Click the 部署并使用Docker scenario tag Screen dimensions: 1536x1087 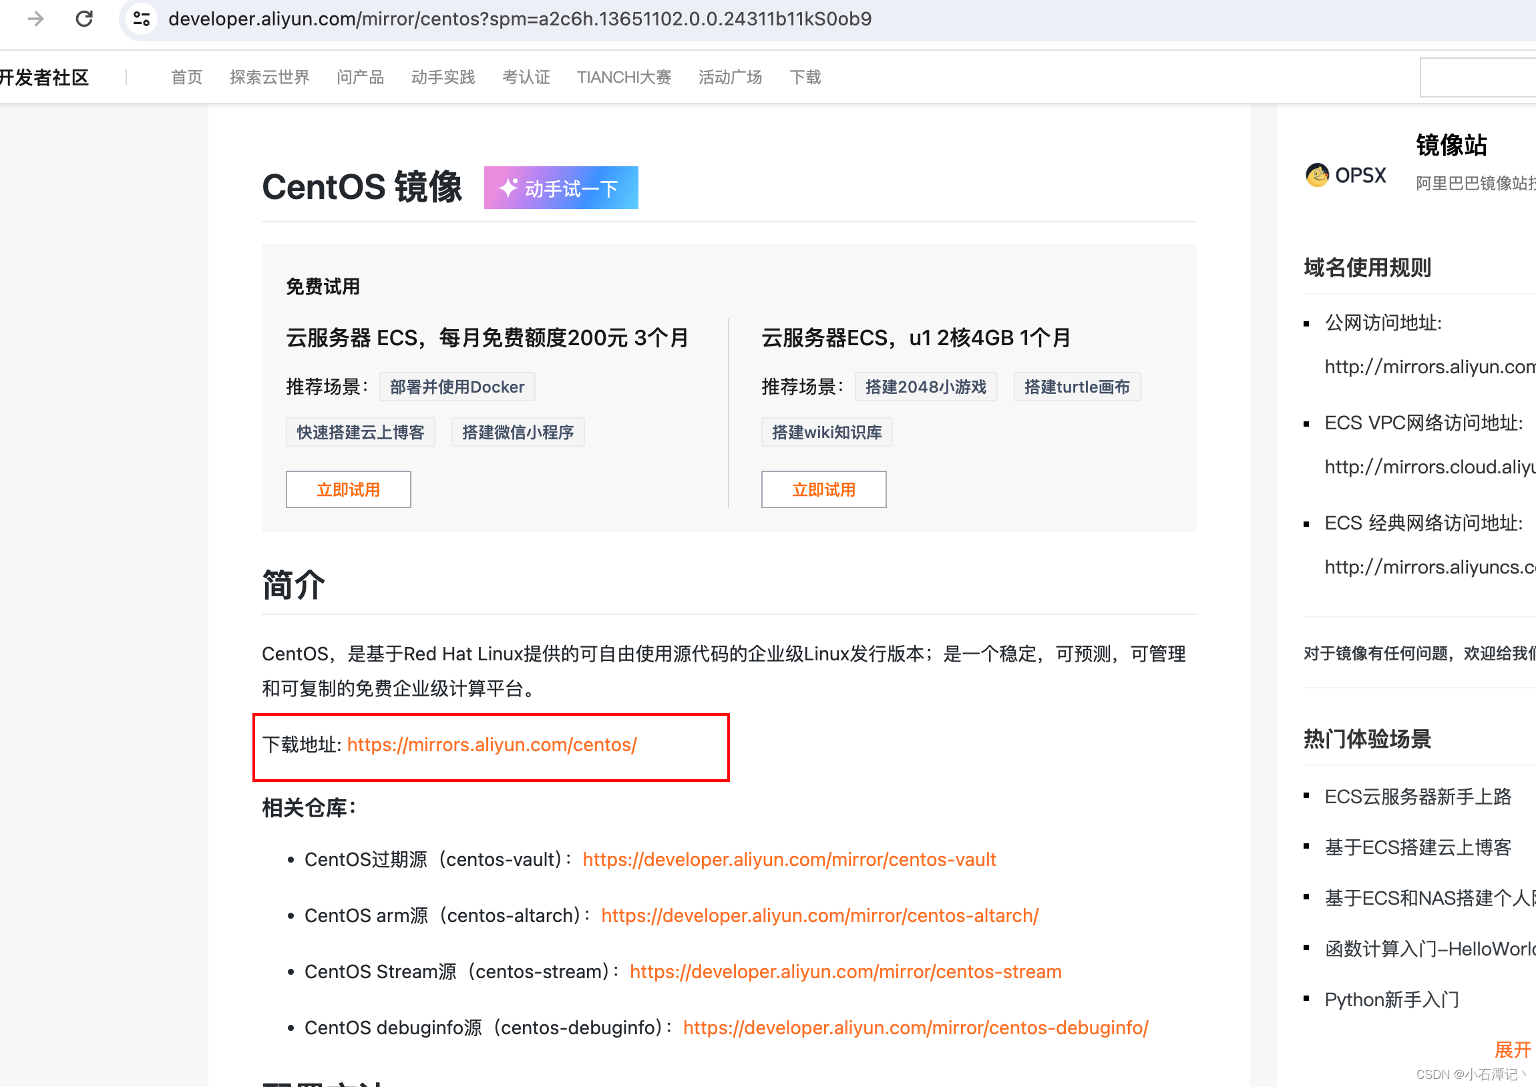[456, 387]
